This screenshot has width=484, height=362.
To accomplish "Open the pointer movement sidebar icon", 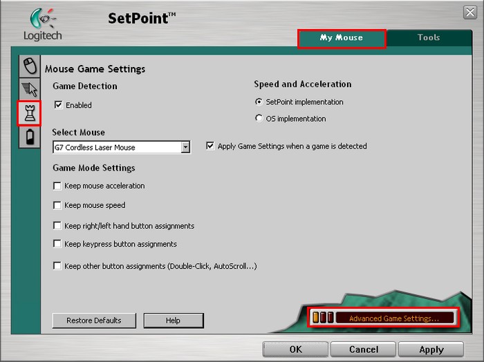I will [30, 89].
